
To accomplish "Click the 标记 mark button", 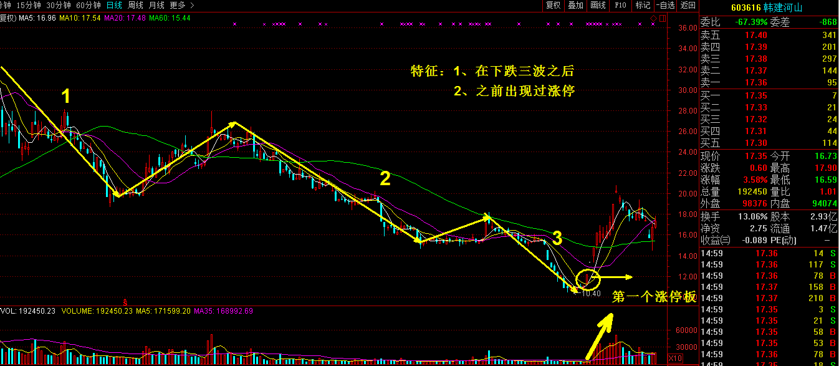I will coord(642,6).
